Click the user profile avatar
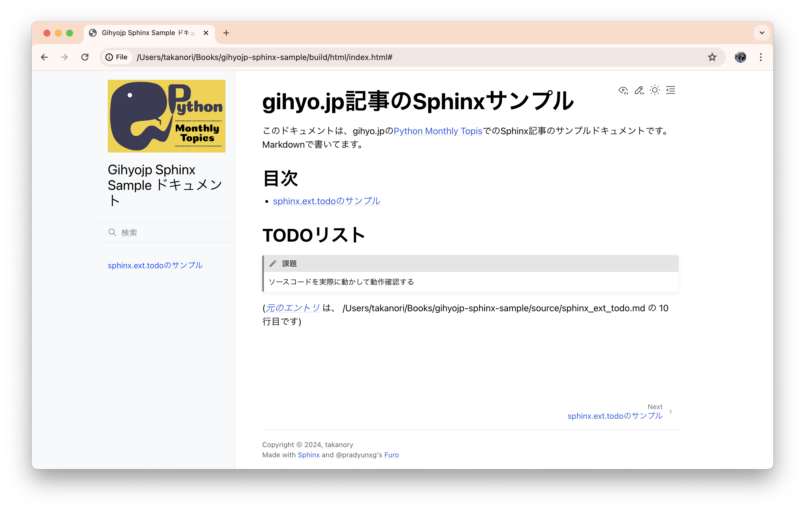The height and width of the screenshot is (511, 805). [x=740, y=57]
